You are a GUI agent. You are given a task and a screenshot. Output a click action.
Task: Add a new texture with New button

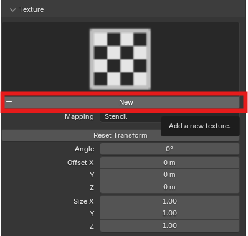click(x=122, y=102)
